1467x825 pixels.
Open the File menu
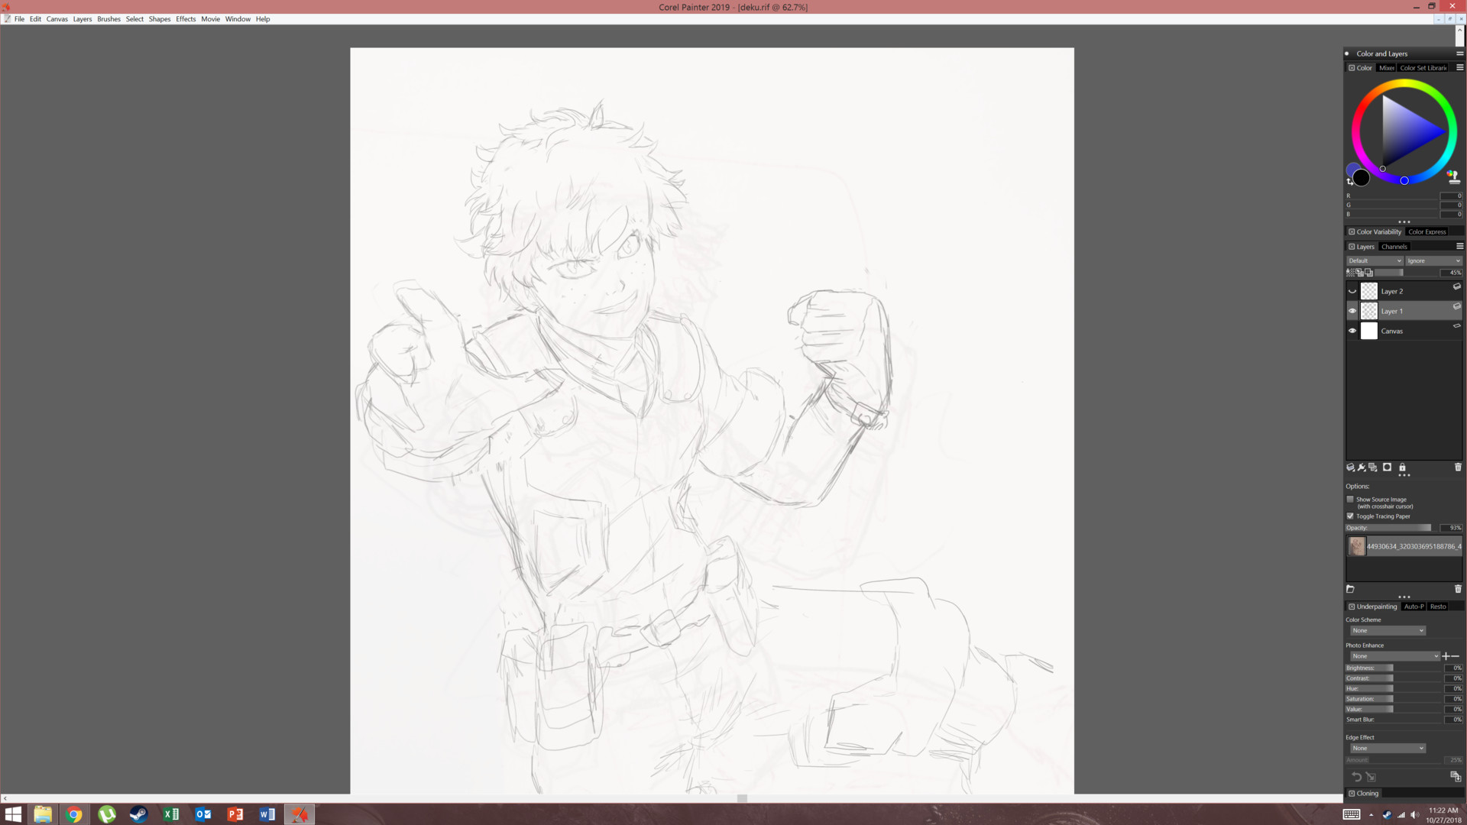[x=19, y=19]
